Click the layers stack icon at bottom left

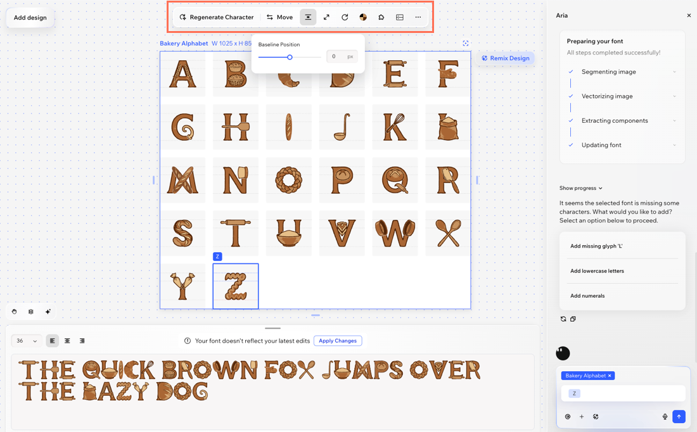30,312
